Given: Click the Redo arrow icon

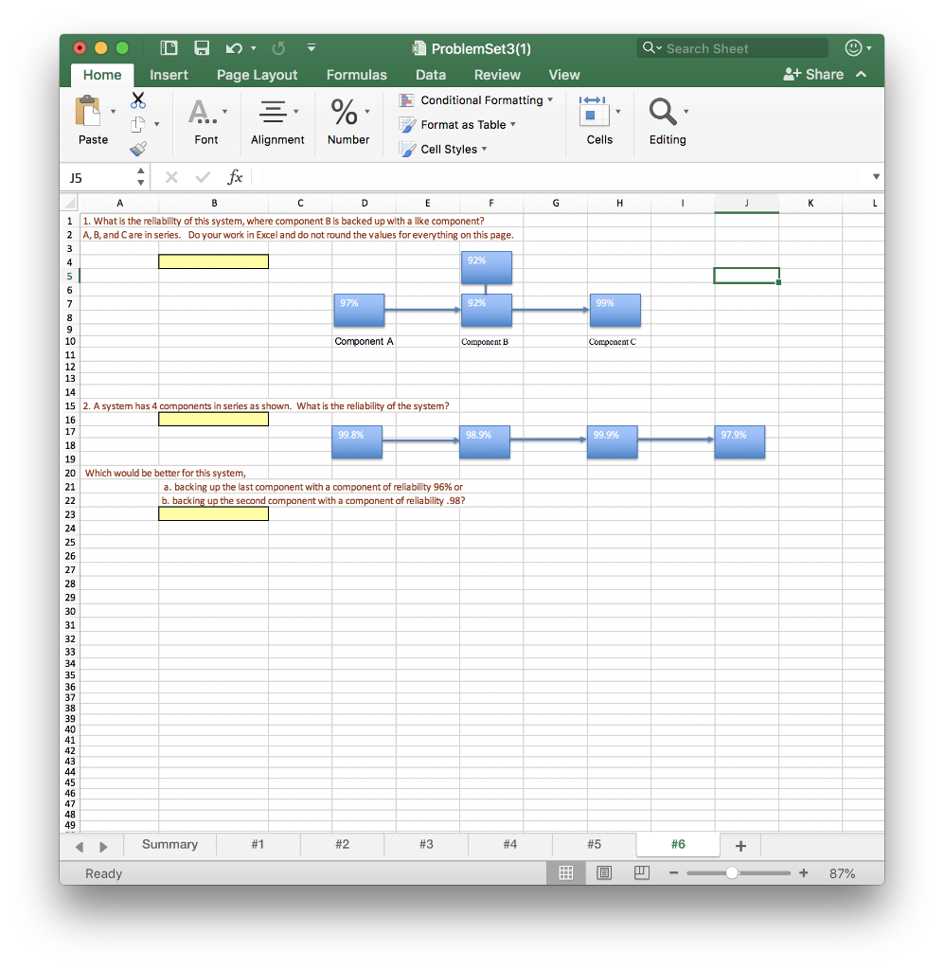Looking at the screenshot, I should pos(278,48).
